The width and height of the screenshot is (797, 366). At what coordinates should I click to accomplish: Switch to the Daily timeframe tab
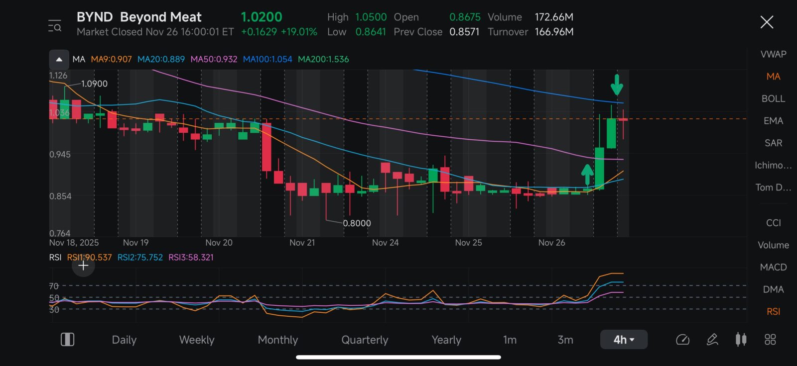(x=124, y=340)
